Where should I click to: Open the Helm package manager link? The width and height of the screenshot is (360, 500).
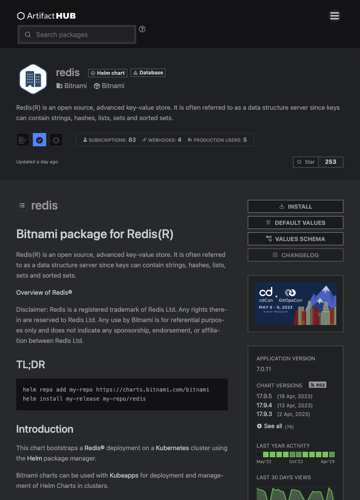[x=35, y=458]
